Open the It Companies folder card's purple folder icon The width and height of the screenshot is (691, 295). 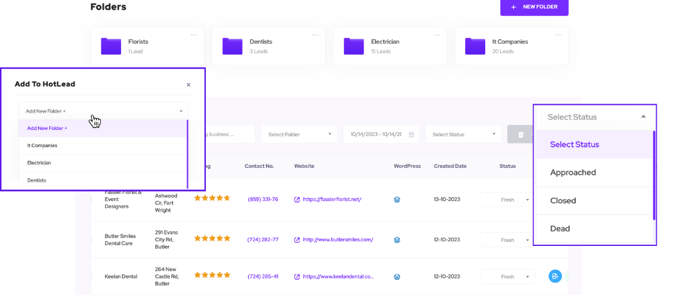475,46
